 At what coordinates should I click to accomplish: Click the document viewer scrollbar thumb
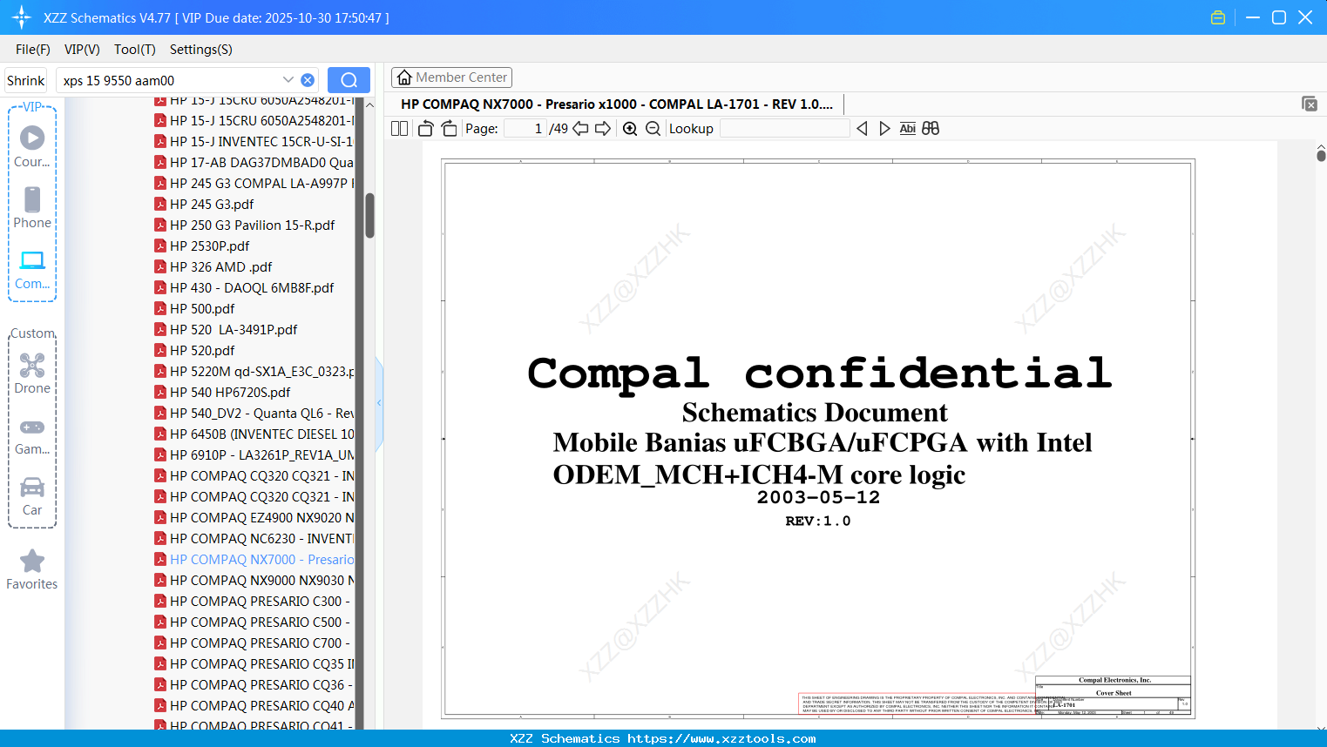point(1321,155)
